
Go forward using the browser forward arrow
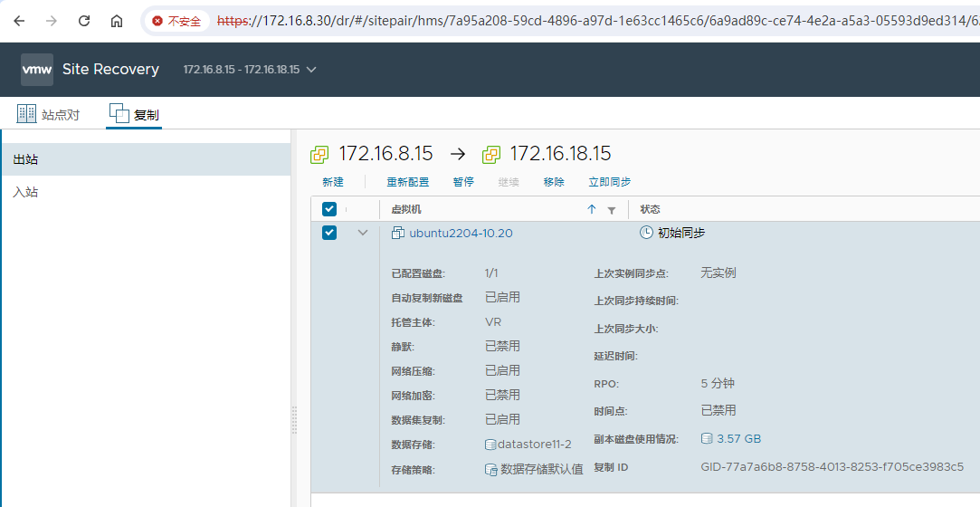pyautogui.click(x=52, y=21)
